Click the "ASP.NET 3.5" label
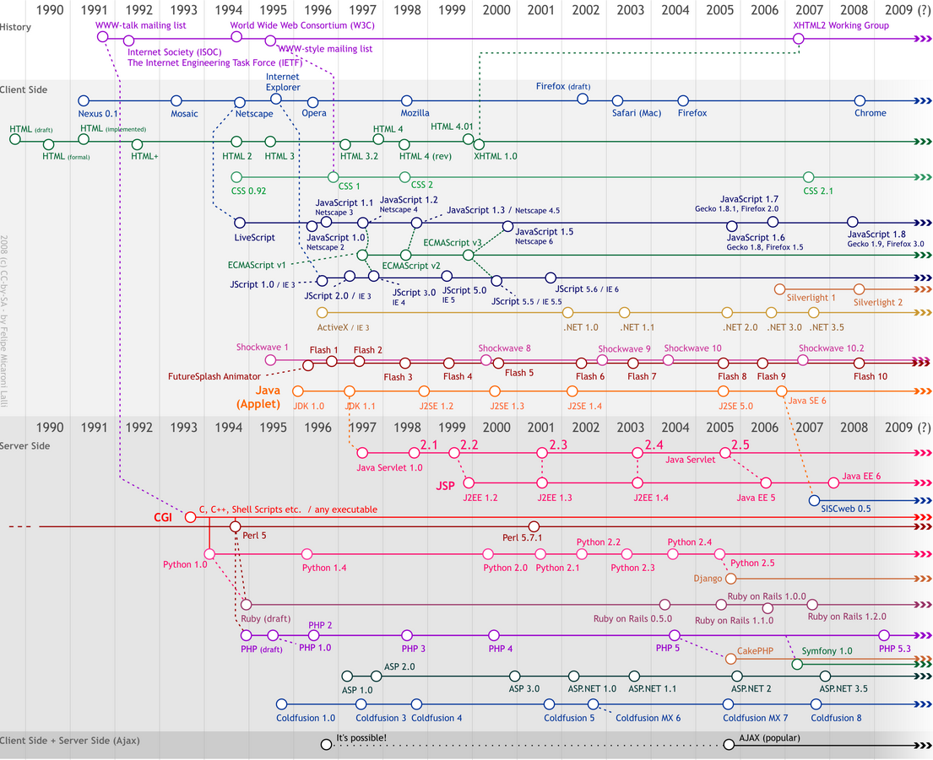This screenshot has width=933, height=760. (x=843, y=688)
